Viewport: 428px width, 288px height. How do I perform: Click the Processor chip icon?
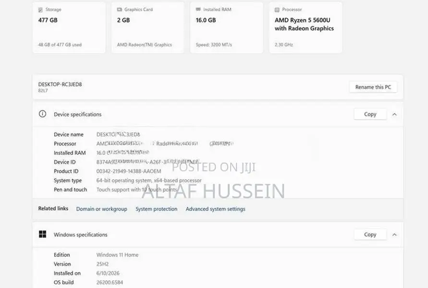pos(277,10)
